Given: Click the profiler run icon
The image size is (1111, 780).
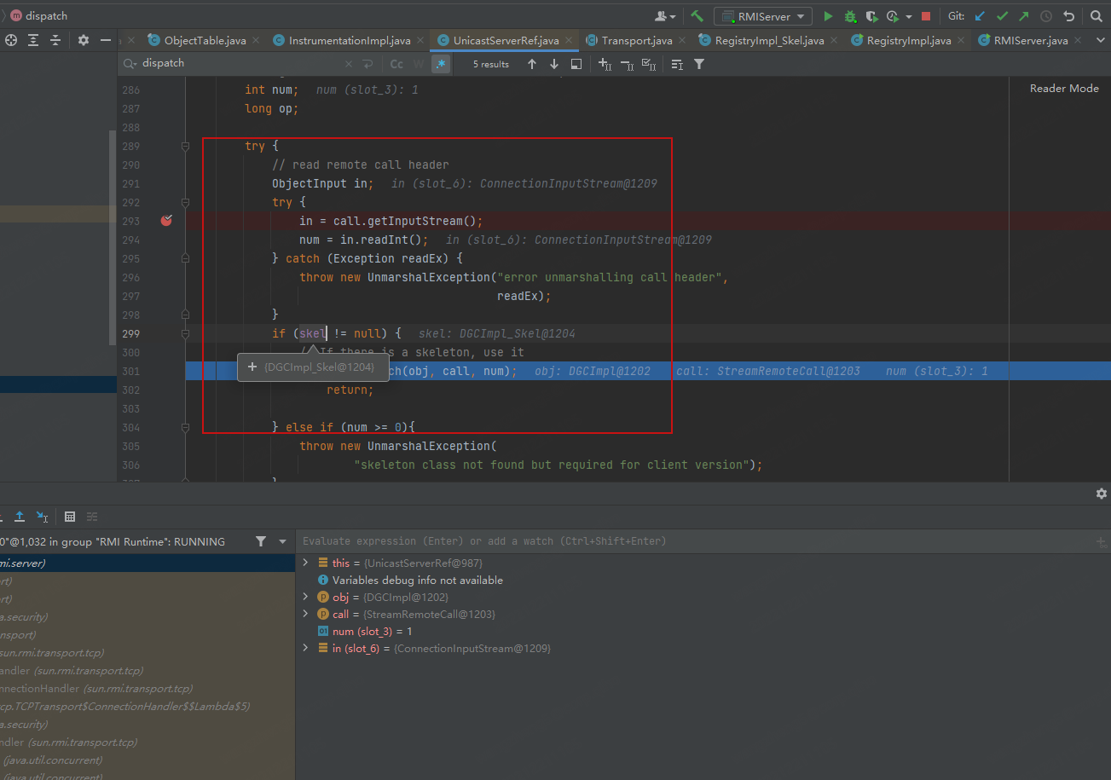Looking at the screenshot, I should (892, 16).
